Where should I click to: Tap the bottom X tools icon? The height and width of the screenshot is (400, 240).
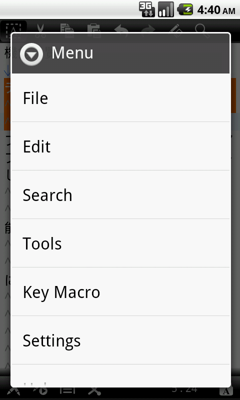(x=94, y=391)
